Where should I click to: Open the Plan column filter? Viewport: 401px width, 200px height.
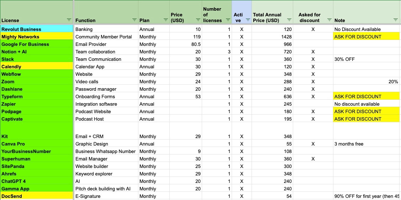tap(166, 20)
